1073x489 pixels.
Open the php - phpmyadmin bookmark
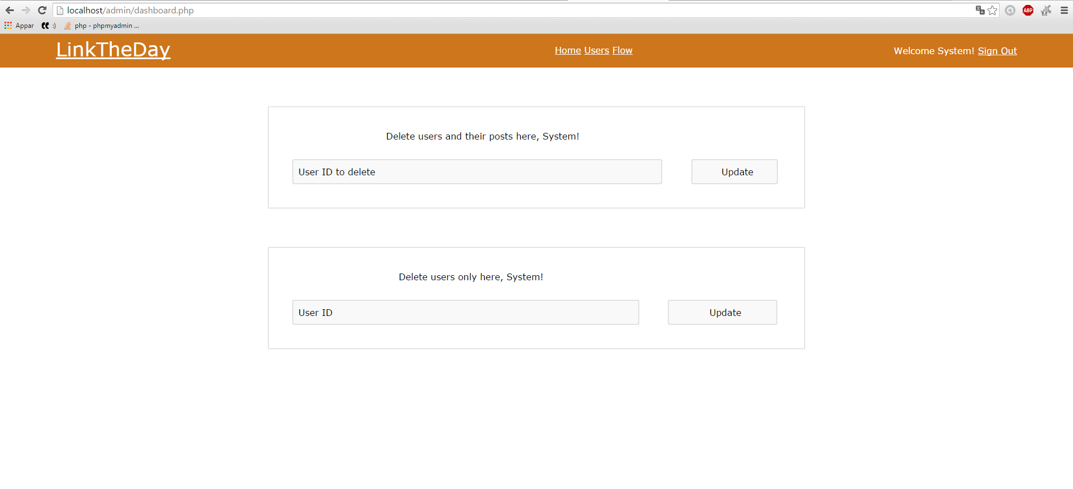click(x=102, y=26)
